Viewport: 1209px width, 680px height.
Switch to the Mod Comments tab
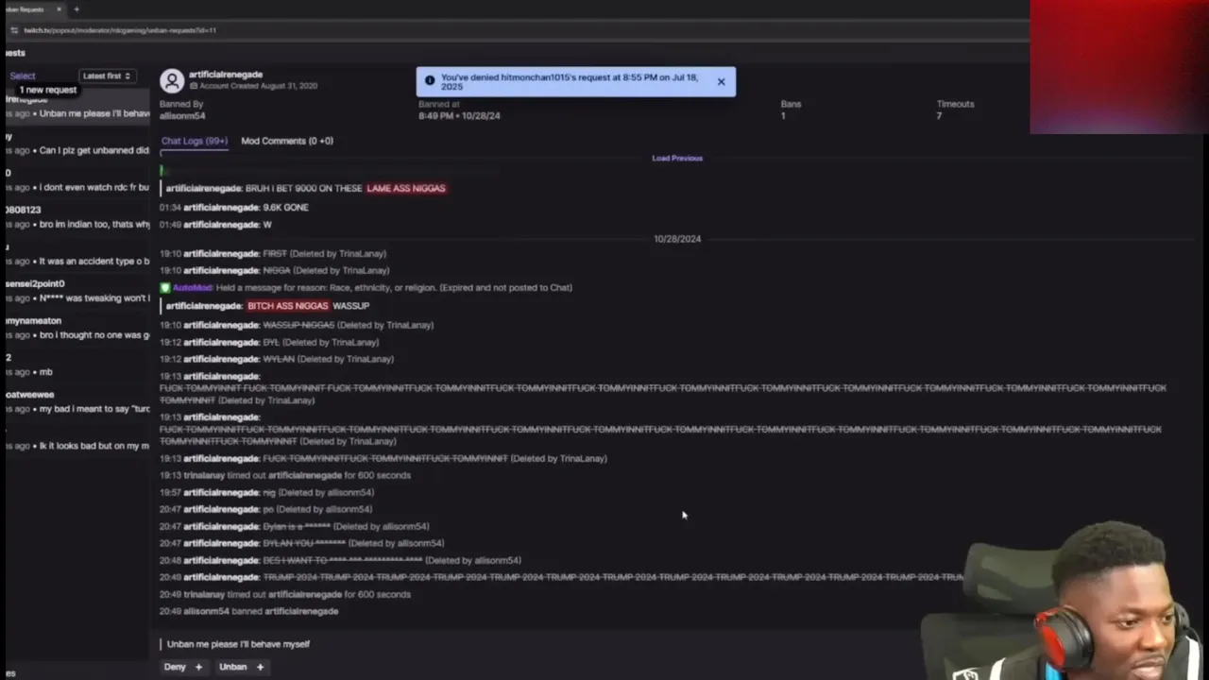pyautogui.click(x=287, y=141)
